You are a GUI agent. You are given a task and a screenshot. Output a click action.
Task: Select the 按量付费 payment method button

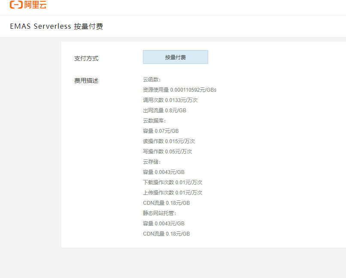pos(176,57)
